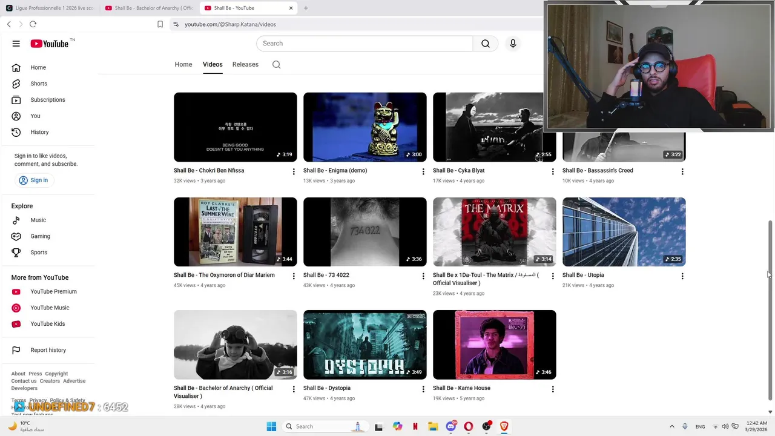Reload the page

33,24
